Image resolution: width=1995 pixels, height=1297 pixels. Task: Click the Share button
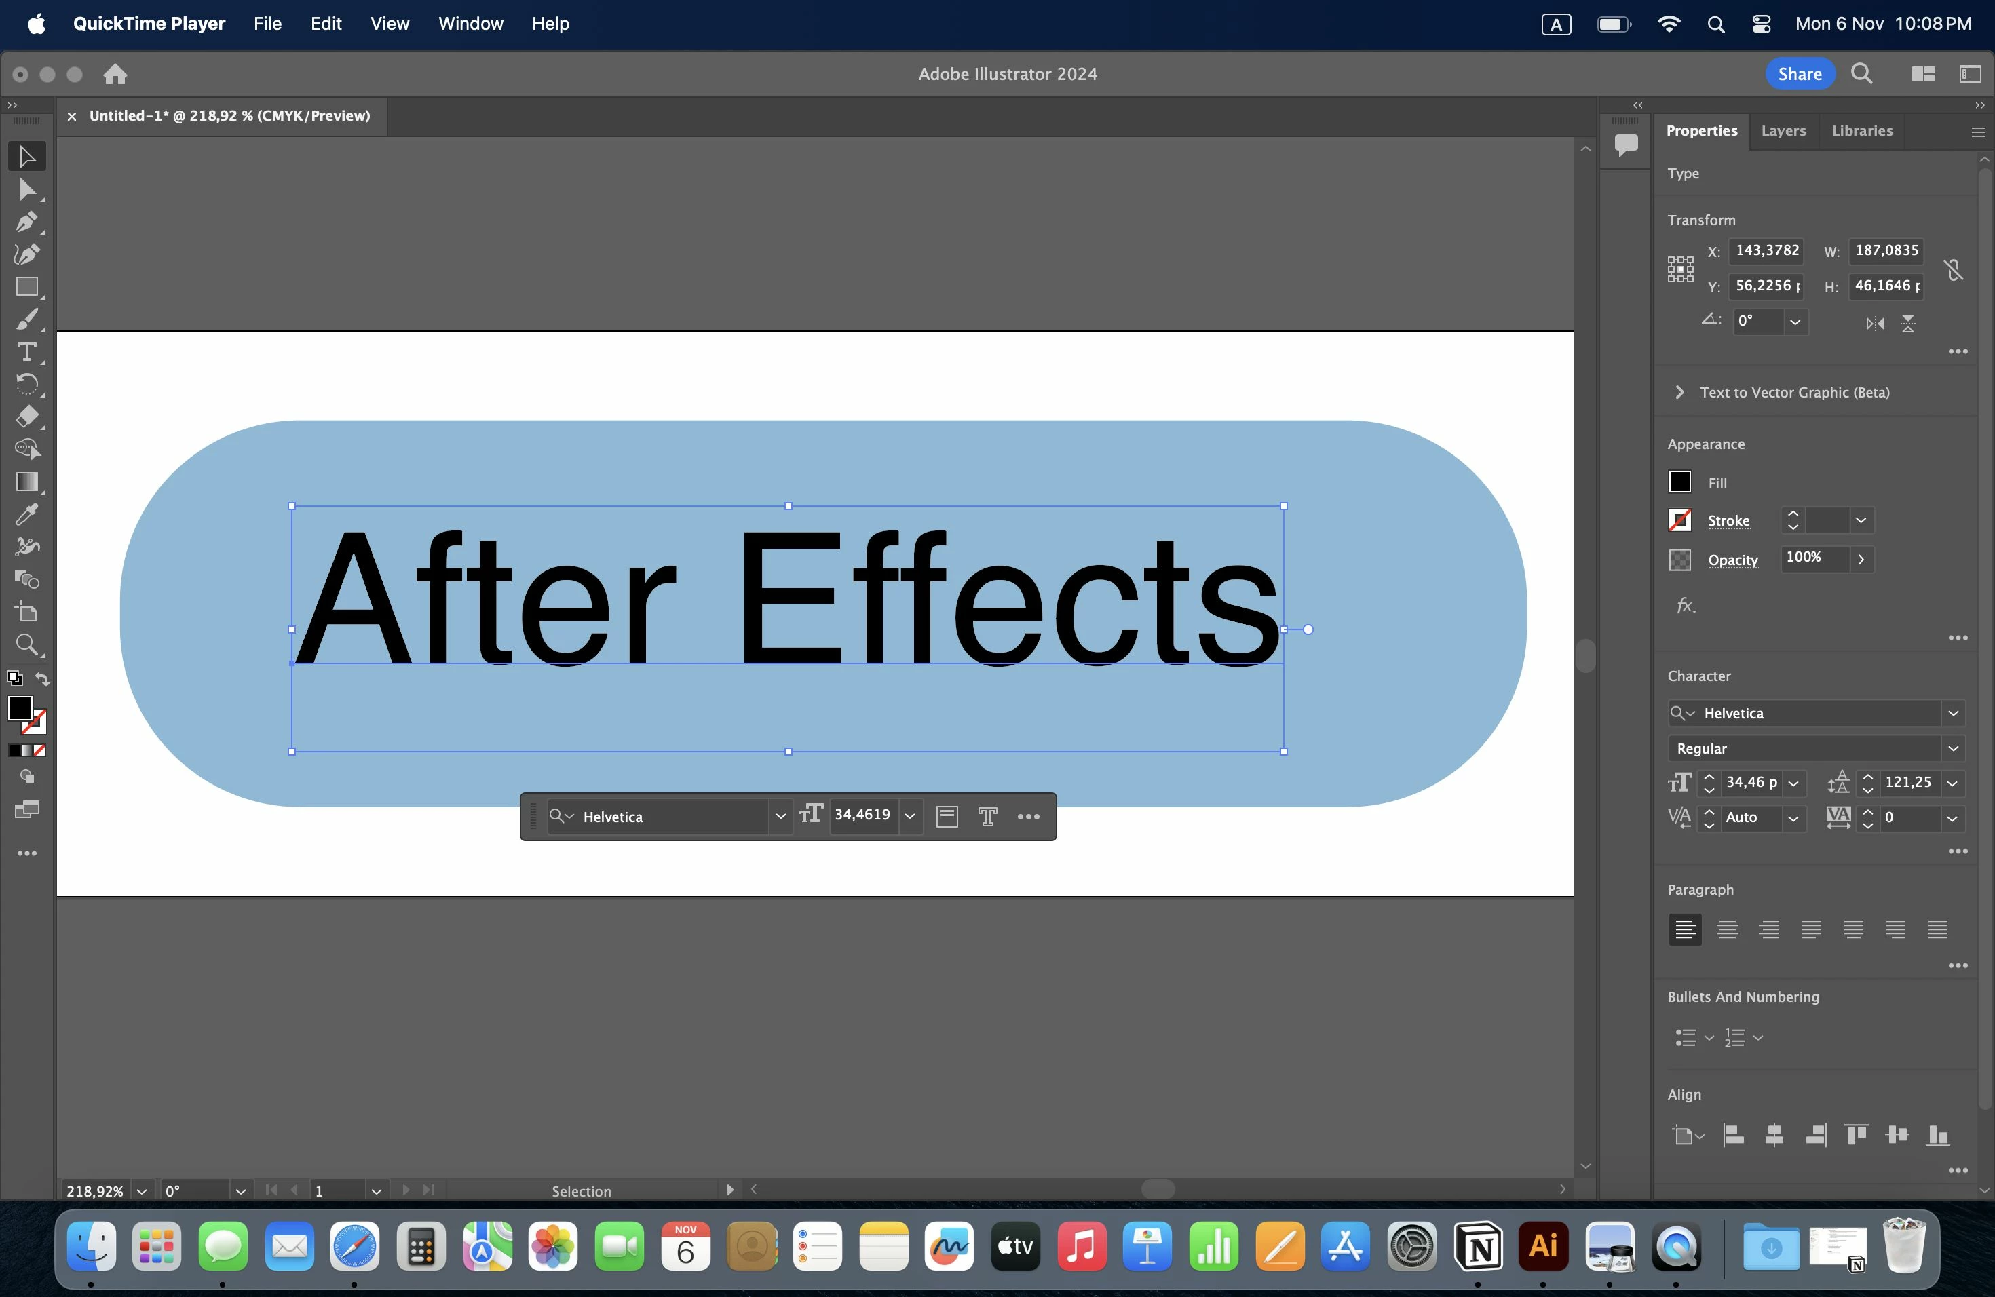tap(1799, 74)
